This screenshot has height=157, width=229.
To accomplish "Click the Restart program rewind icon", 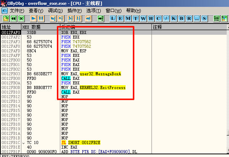I will point(14,19).
